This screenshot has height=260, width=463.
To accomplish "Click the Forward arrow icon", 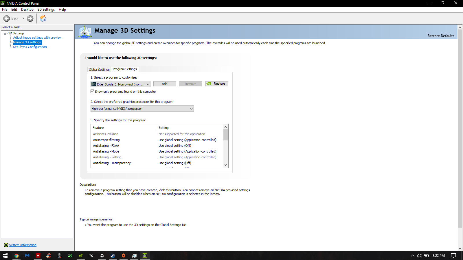I will (x=30, y=18).
